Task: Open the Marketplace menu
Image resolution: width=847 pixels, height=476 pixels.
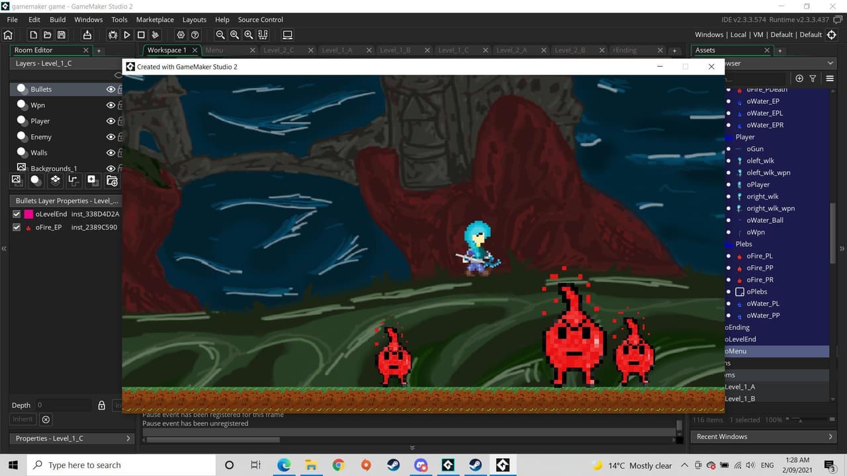Action: coord(155,20)
